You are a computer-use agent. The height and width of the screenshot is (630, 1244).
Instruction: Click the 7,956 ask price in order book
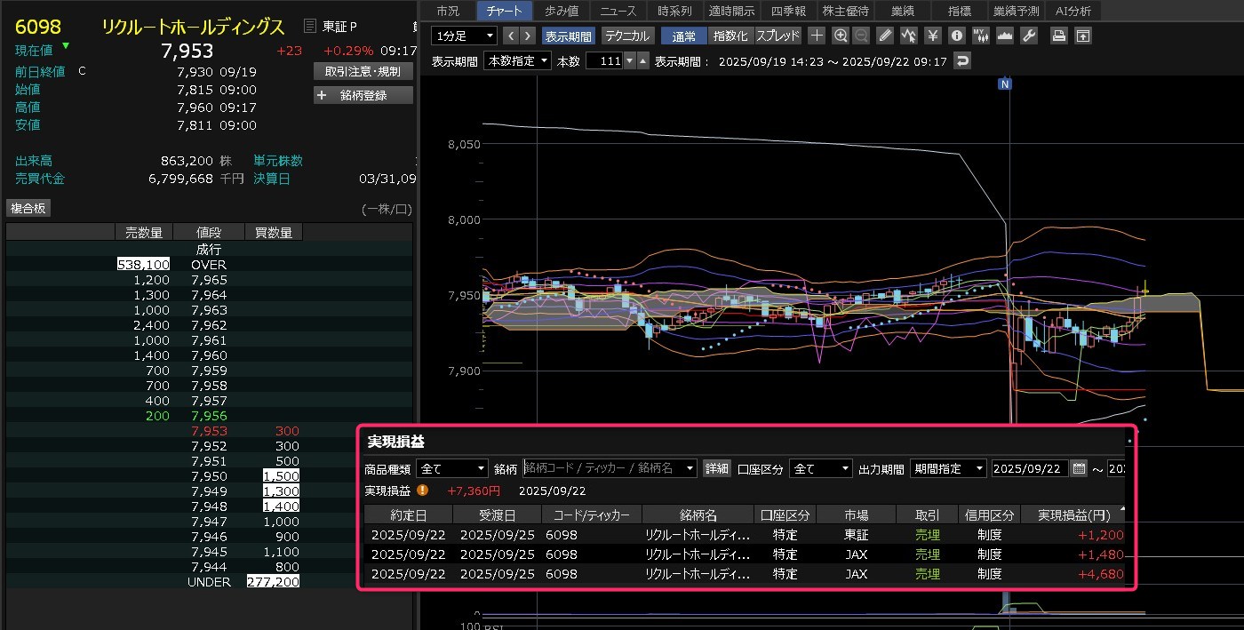[x=209, y=416]
